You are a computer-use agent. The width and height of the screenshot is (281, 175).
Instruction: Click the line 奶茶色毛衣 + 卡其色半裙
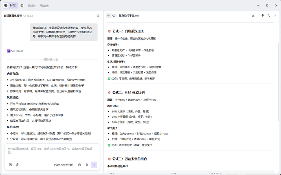(133, 50)
